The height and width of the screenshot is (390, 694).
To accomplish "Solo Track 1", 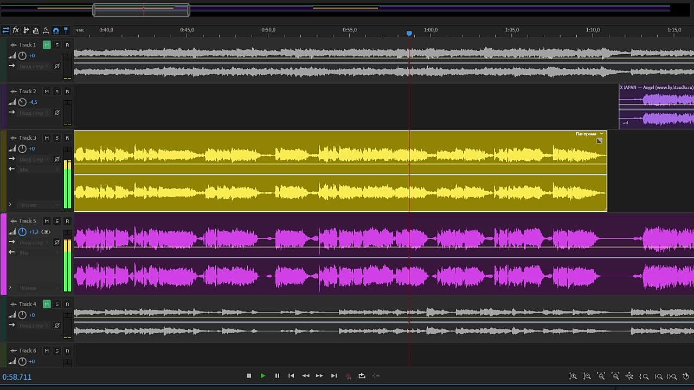I will [57, 45].
